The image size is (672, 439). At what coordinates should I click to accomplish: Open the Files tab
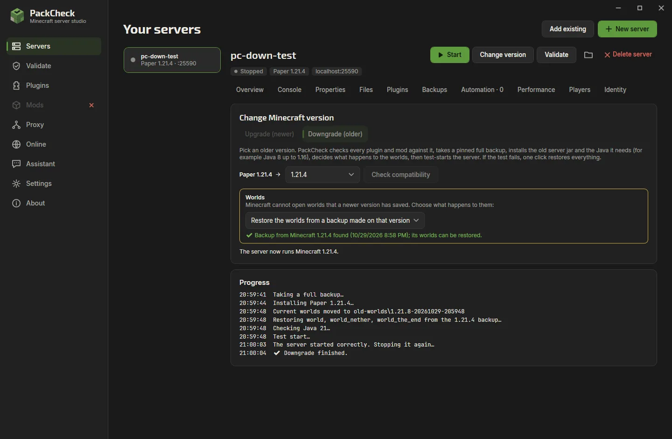pyautogui.click(x=366, y=90)
